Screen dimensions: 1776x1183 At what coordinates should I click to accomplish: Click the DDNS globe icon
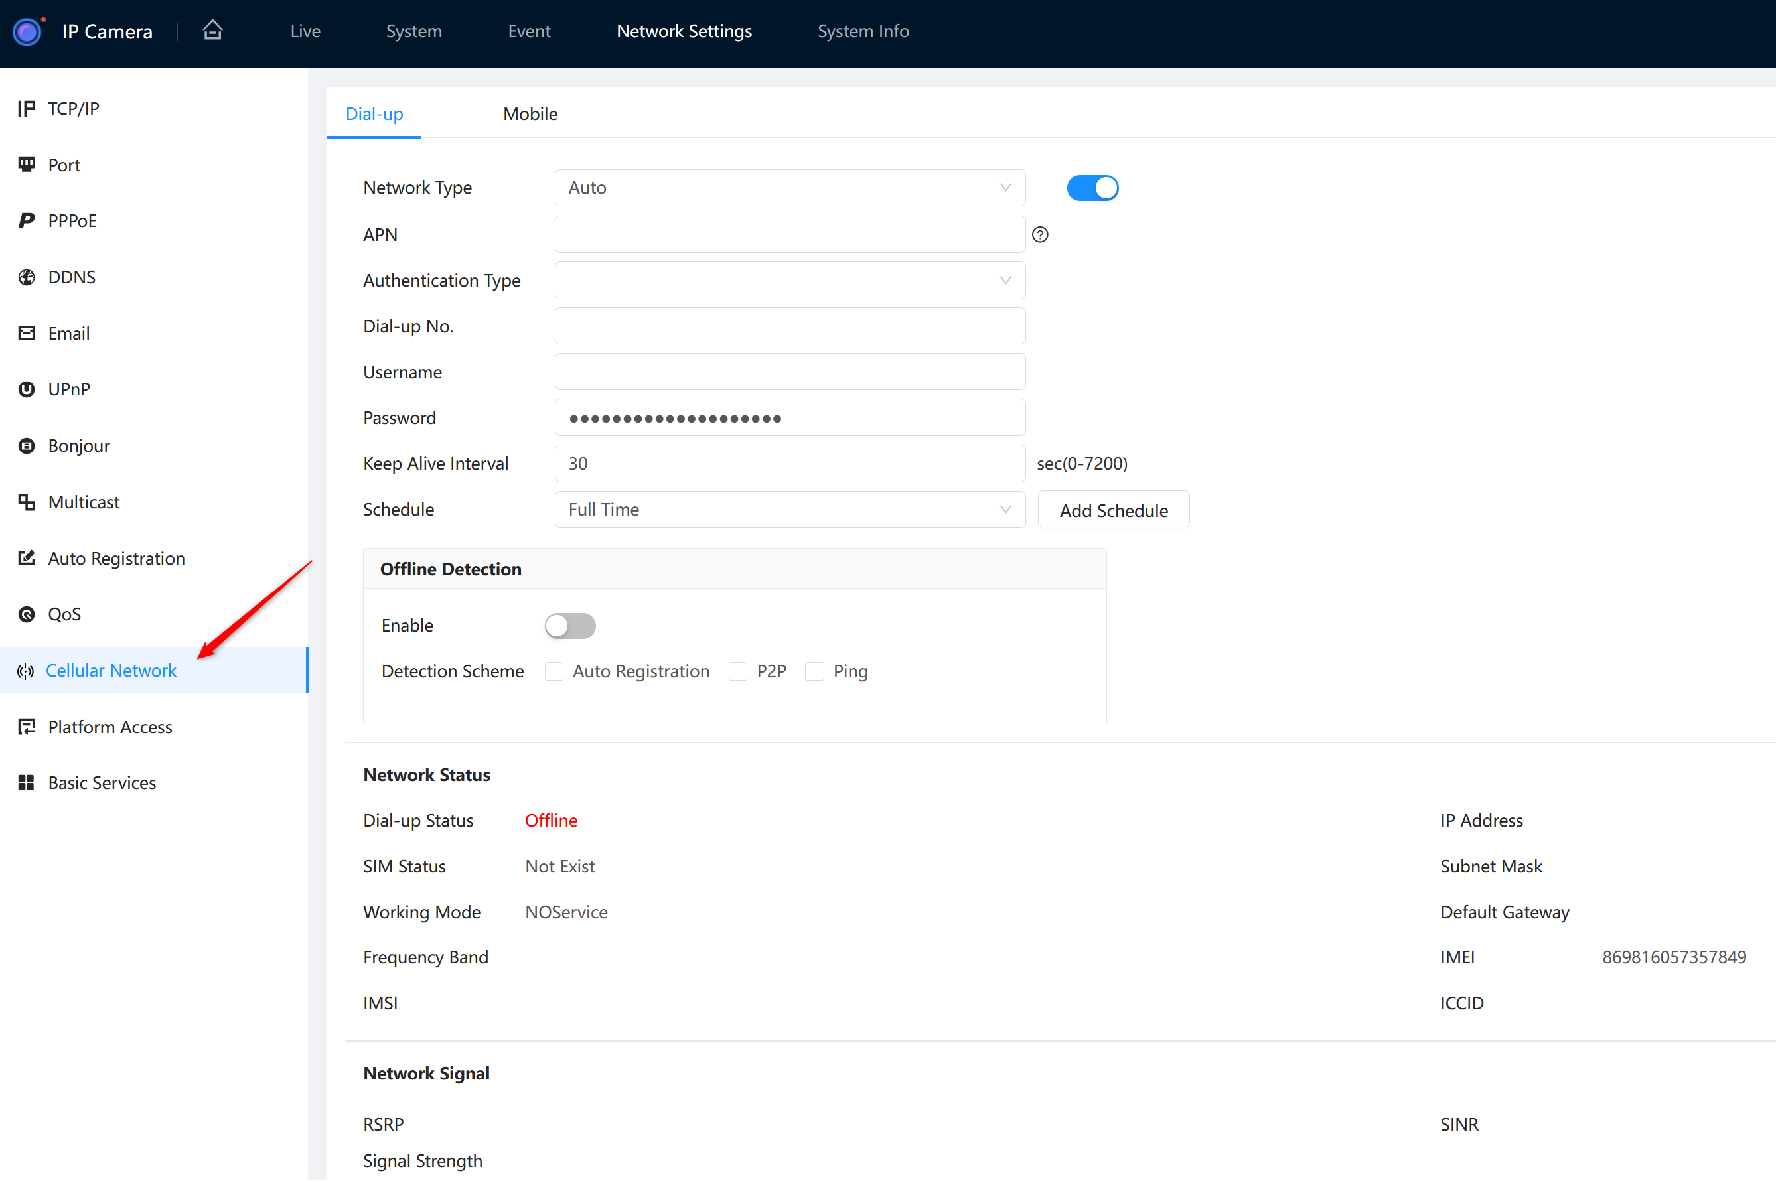[x=27, y=277]
